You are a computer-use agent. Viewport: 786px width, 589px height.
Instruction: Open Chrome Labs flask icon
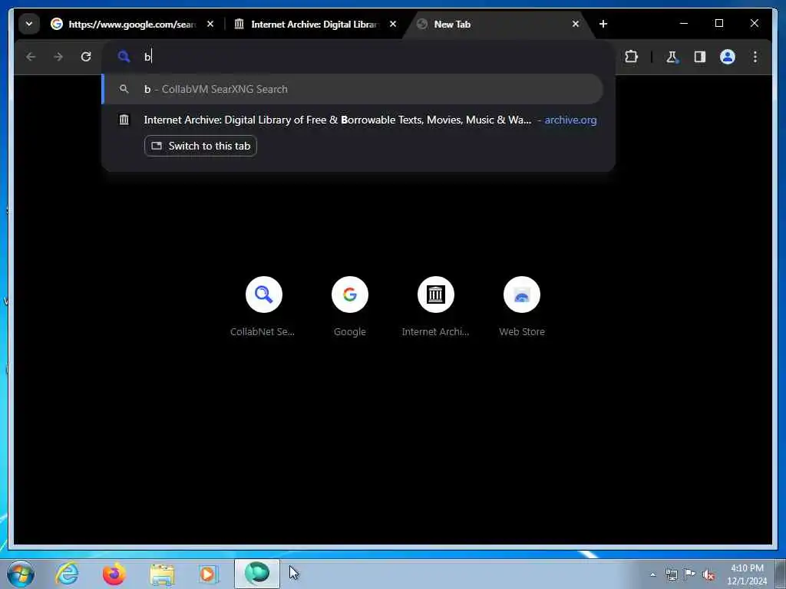click(672, 57)
